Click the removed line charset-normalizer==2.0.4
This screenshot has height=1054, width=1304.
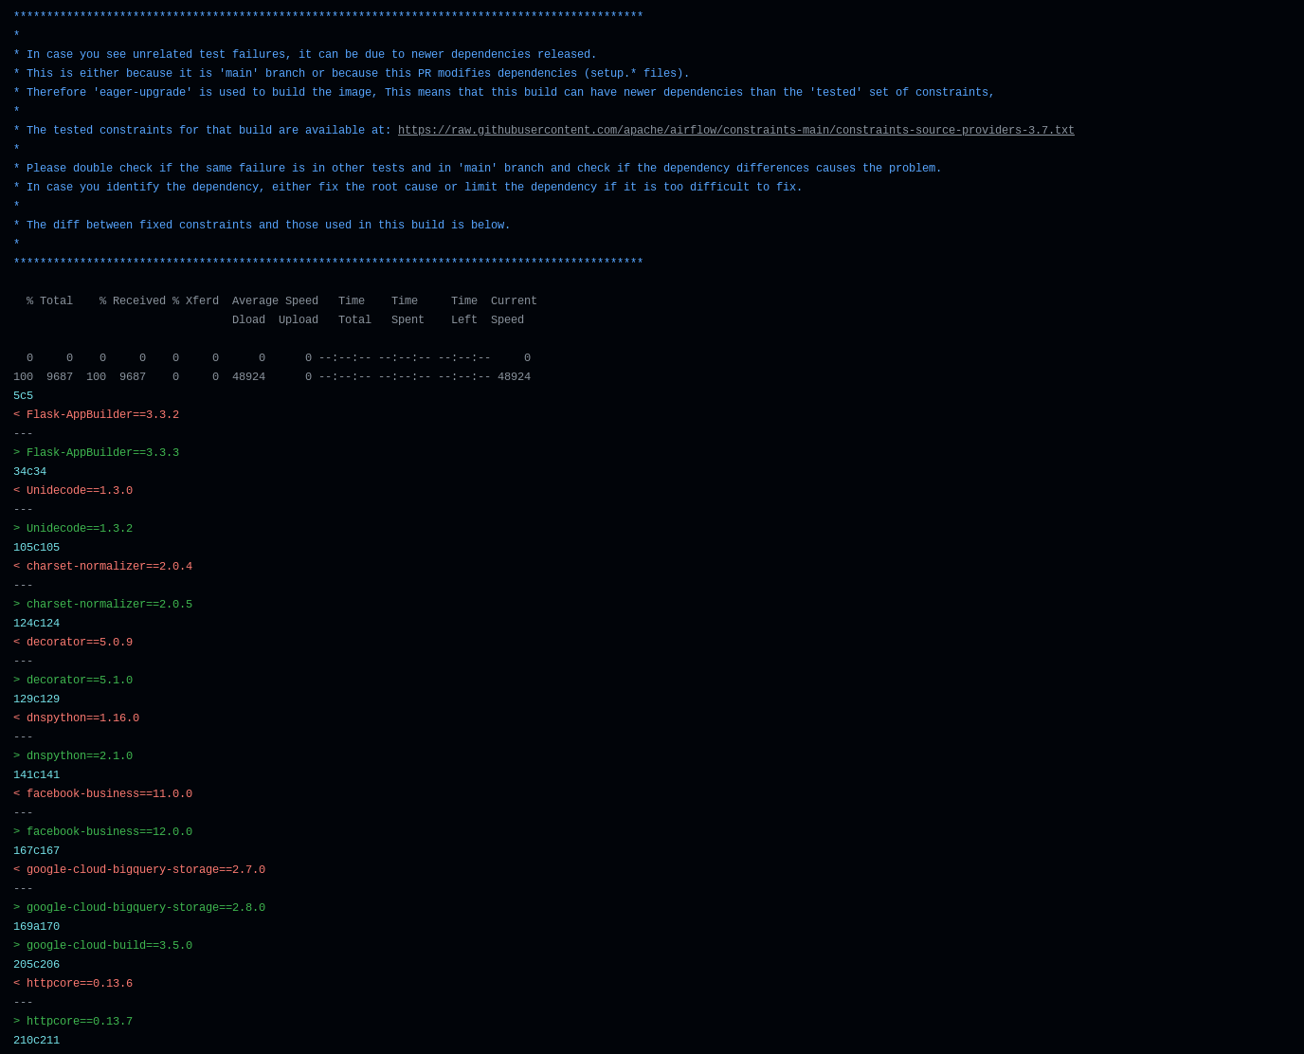[102, 567]
